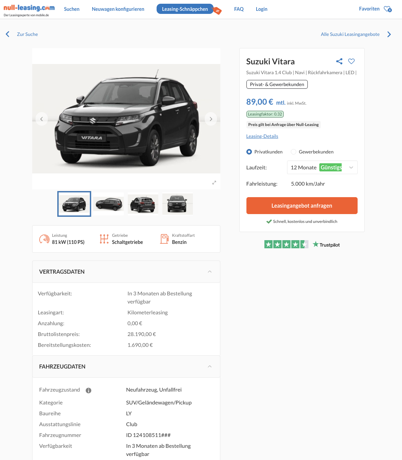Image resolution: width=402 pixels, height=460 pixels.
Task: Select the Gewerbekunden radio option
Action: (x=294, y=152)
